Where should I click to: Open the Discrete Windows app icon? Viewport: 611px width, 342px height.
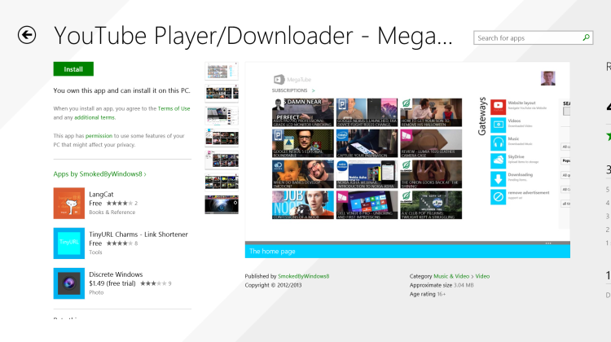tap(69, 283)
